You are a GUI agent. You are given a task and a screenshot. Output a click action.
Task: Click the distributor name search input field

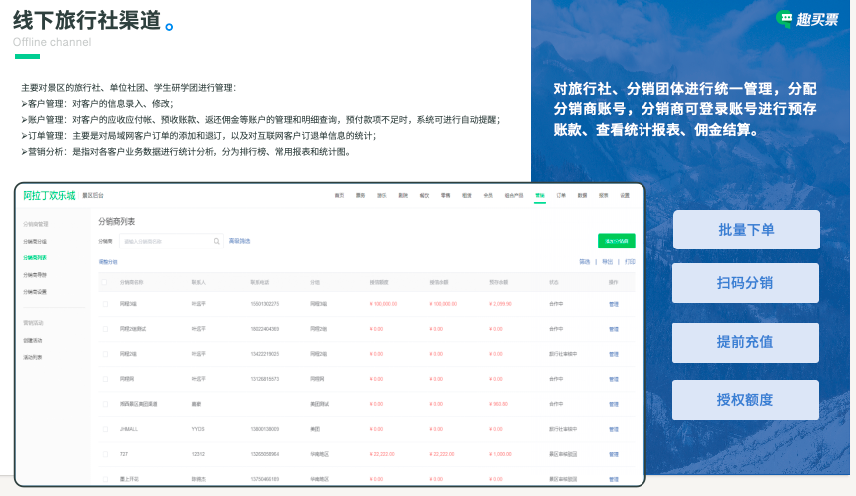point(165,241)
